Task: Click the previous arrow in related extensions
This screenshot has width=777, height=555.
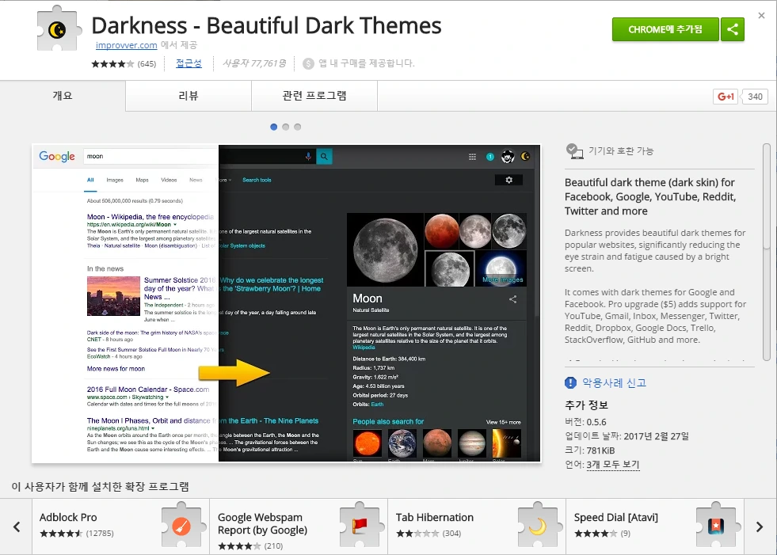Action: pos(17,526)
